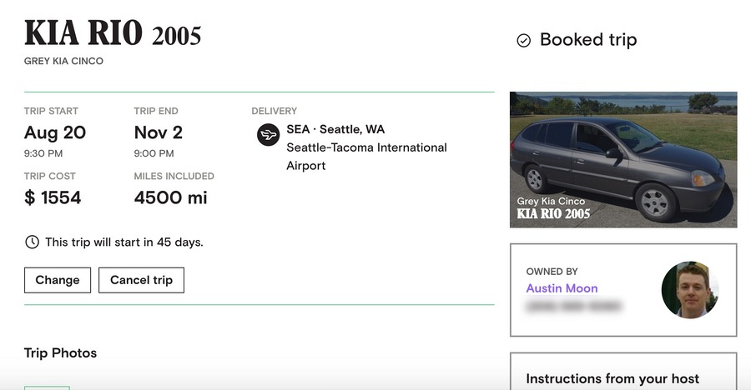The image size is (751, 390).
Task: Click the Aug 20 trip start date
Action: click(x=55, y=132)
